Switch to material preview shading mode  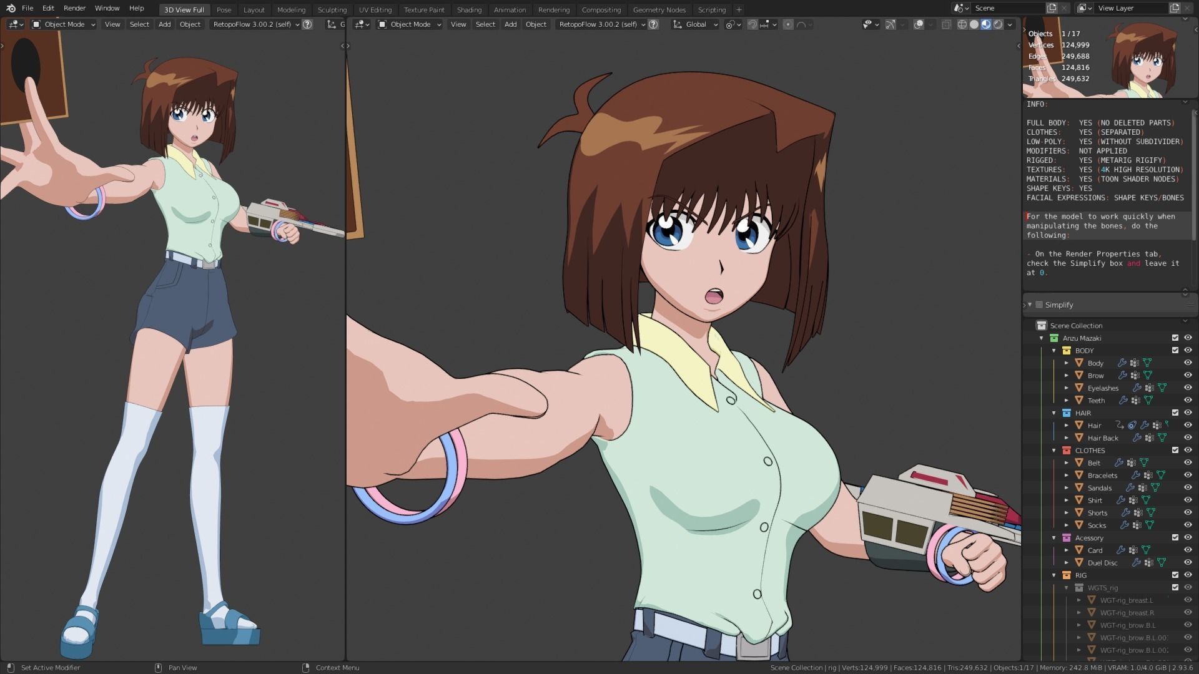pos(986,24)
